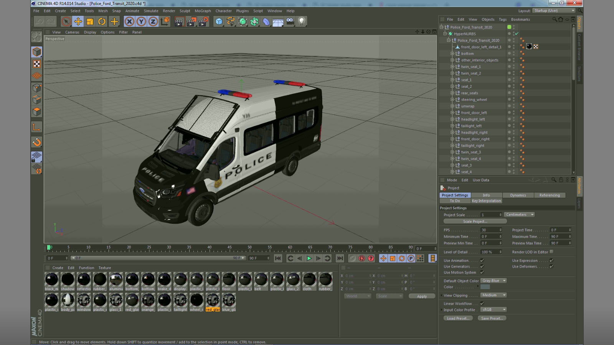Open View Clipping Medium dropdown
The width and height of the screenshot is (614, 345).
494,295
